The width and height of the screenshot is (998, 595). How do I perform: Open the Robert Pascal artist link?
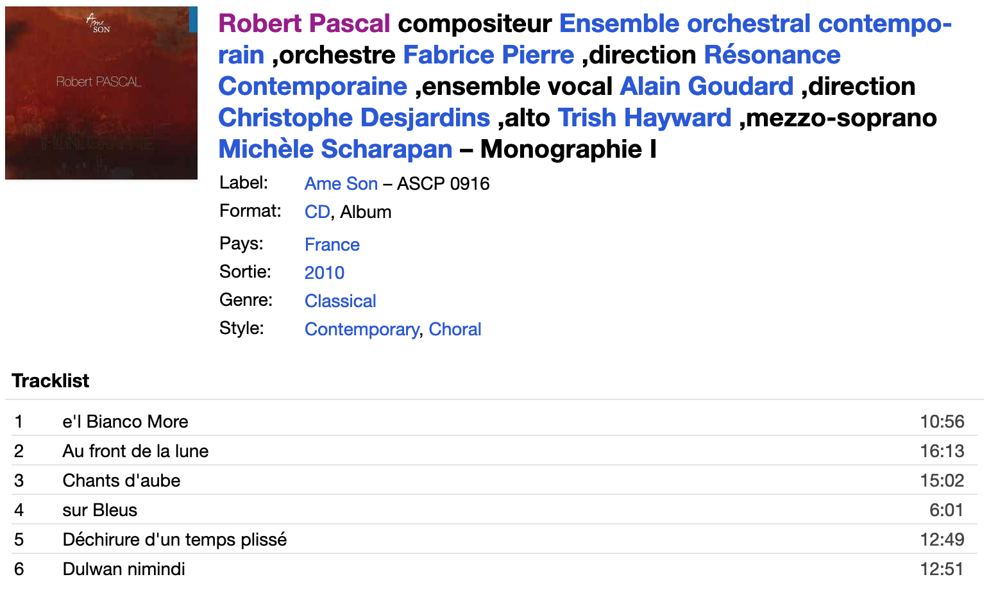click(x=304, y=24)
